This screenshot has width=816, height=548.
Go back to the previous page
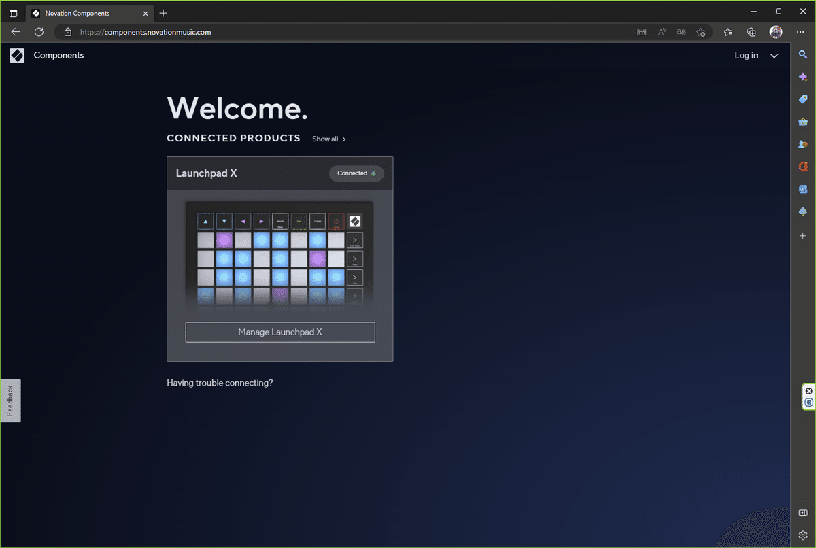pyautogui.click(x=16, y=32)
